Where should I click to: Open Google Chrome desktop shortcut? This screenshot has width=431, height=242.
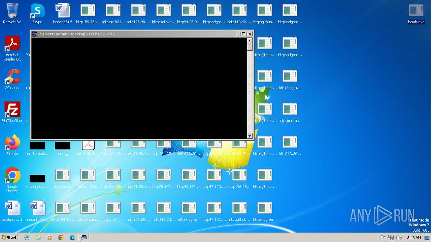(12, 180)
